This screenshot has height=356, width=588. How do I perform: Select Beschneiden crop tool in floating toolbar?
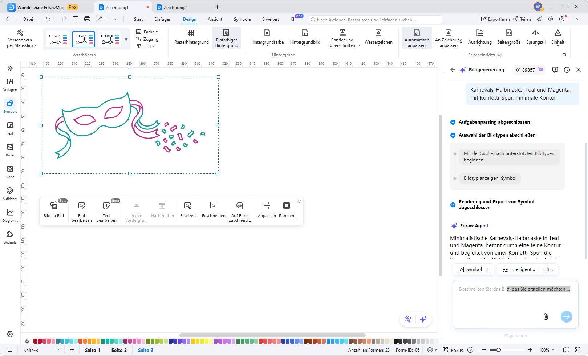click(x=214, y=210)
